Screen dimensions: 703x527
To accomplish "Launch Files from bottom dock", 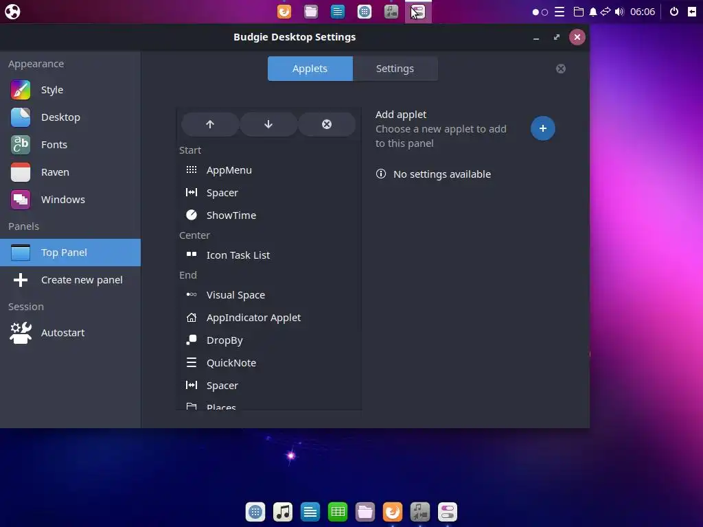I will point(365,511).
